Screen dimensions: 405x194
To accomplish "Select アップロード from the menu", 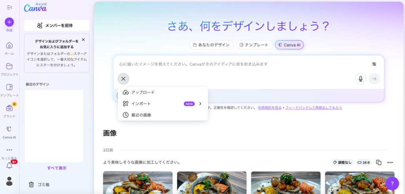I will click(x=143, y=92).
